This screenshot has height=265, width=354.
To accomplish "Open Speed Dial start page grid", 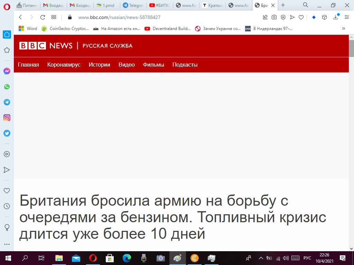I will coord(54,17).
